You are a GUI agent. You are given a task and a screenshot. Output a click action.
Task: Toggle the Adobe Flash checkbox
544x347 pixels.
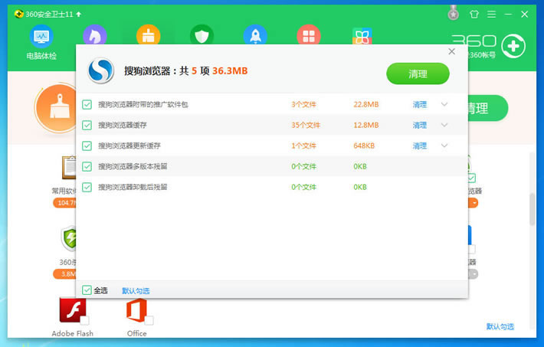(x=84, y=320)
